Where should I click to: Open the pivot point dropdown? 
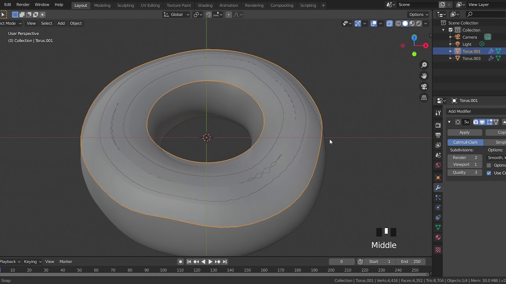(x=198, y=15)
